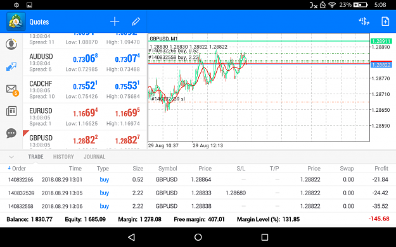Open the chat bubble icon in the sidebar

(x=11, y=133)
